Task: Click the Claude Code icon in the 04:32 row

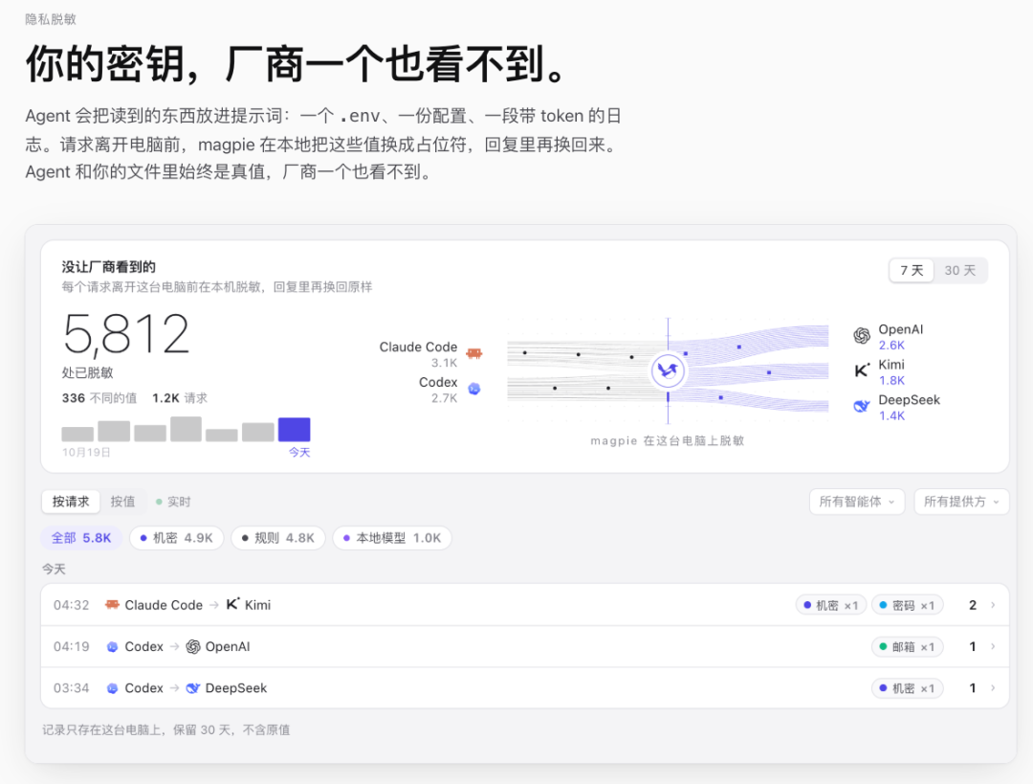Action: (x=112, y=605)
